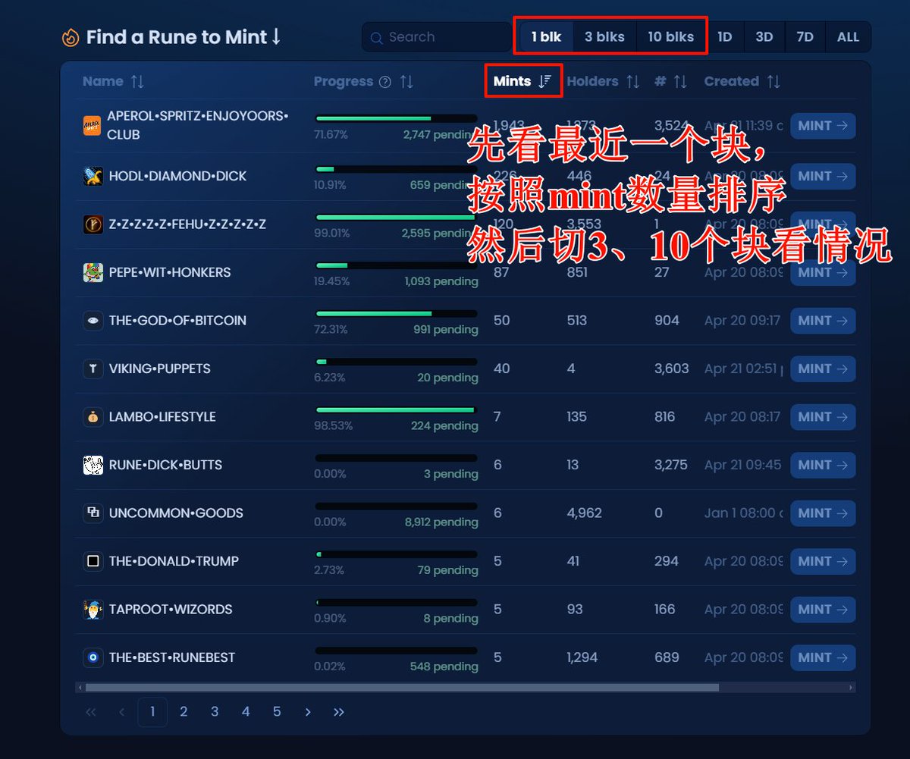Screen dimensions: 910x759
Task: Click the flame logo beside Find a Rune
Action: [71, 37]
